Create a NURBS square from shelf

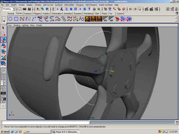pyautogui.click(x=16, y=19)
